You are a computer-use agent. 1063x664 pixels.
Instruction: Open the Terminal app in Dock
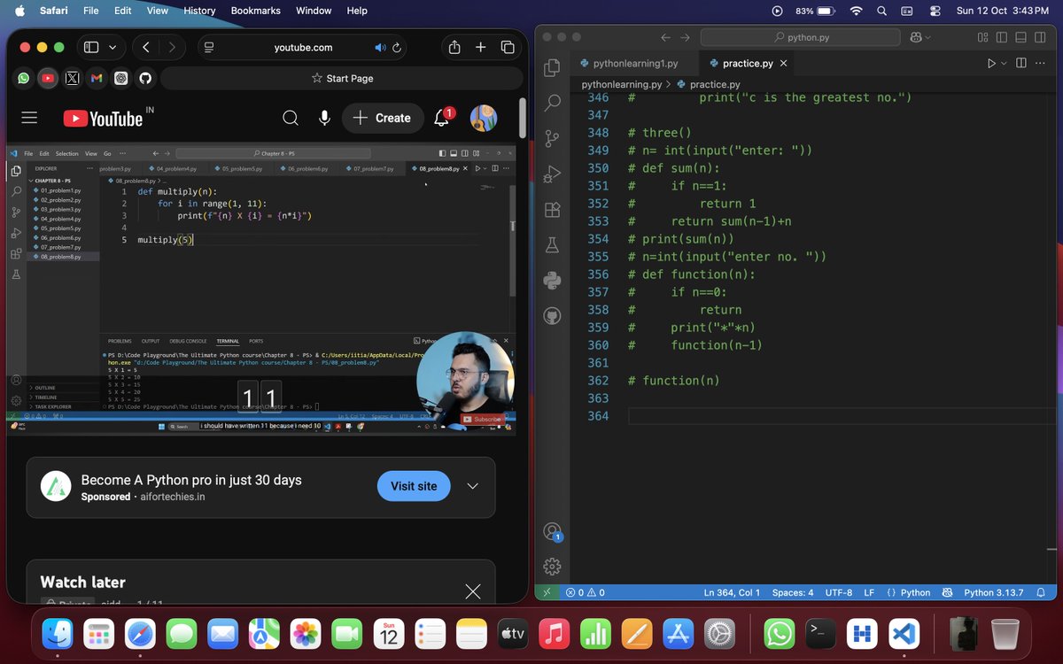[821, 633]
